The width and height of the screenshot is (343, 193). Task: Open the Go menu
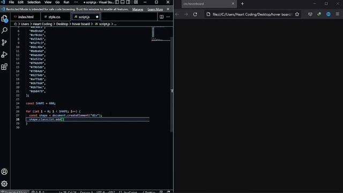[x=57, y=2]
